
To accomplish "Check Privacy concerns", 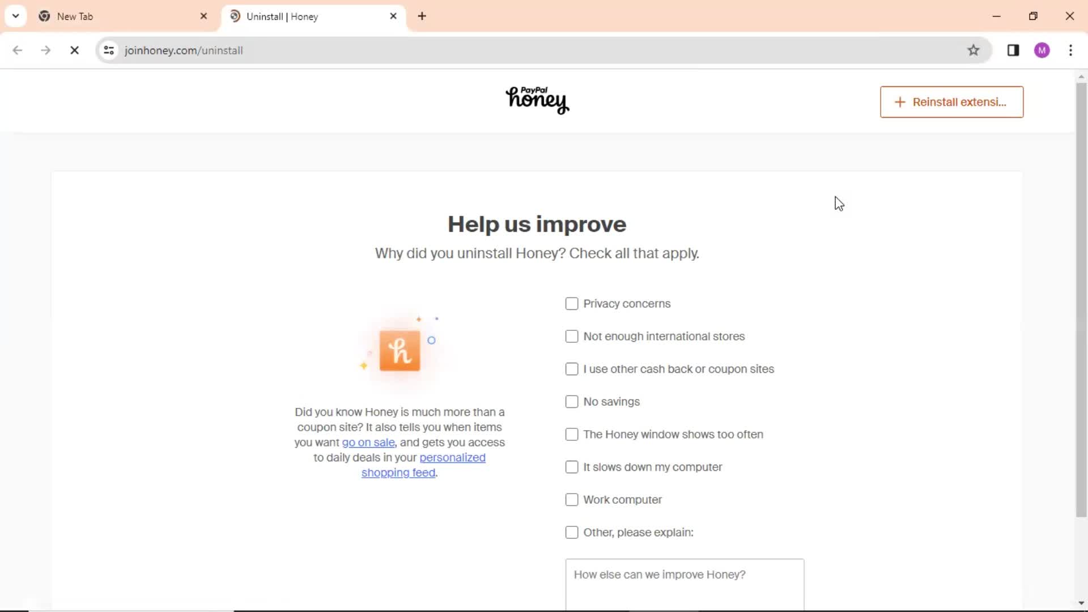I will [572, 304].
